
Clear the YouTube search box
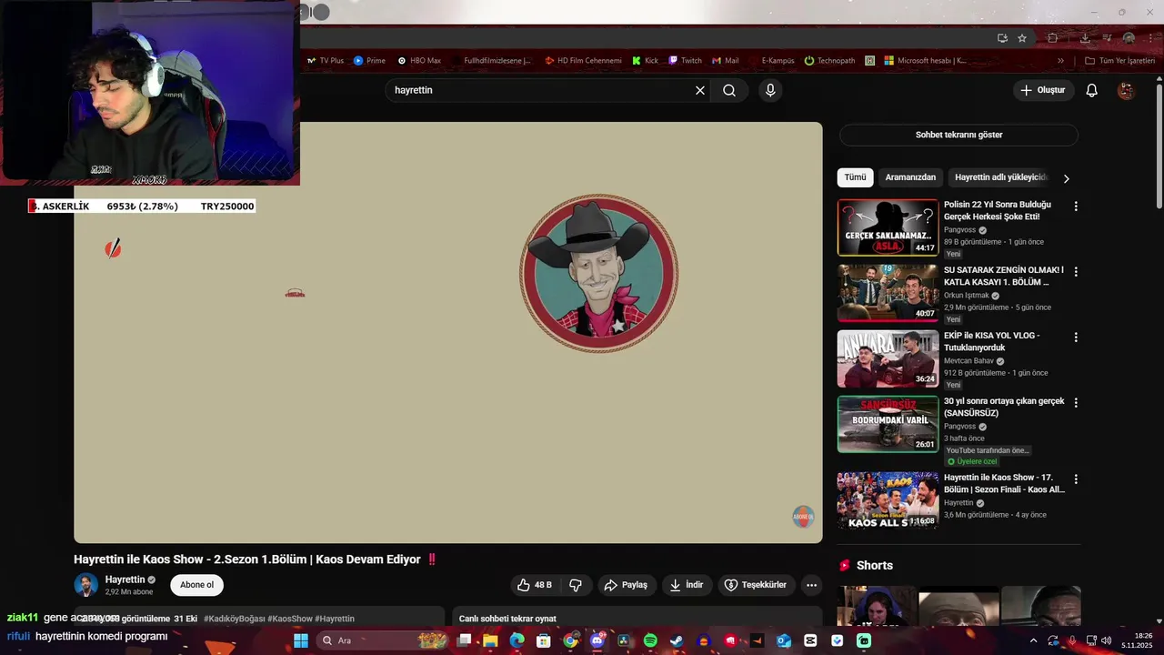coord(700,91)
